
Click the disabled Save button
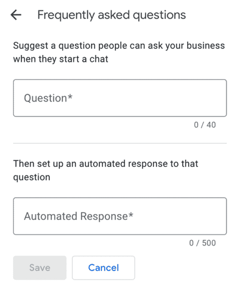click(40, 268)
